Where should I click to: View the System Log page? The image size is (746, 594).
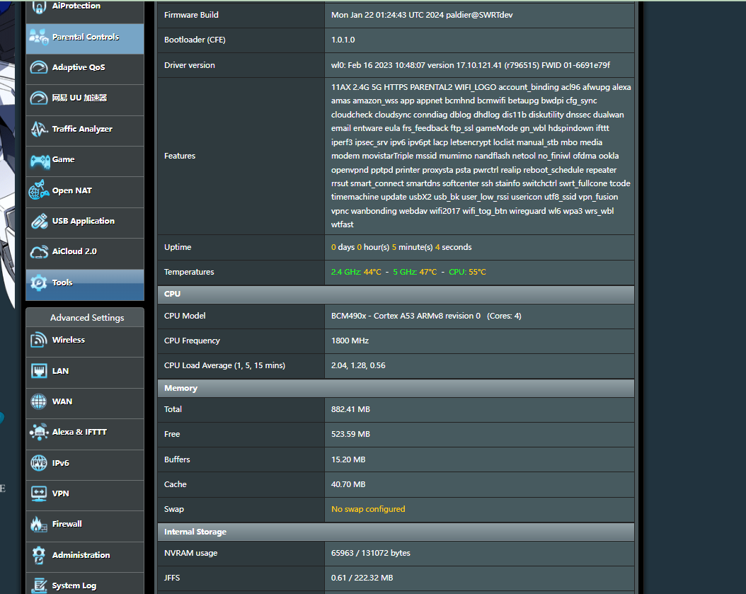[74, 585]
